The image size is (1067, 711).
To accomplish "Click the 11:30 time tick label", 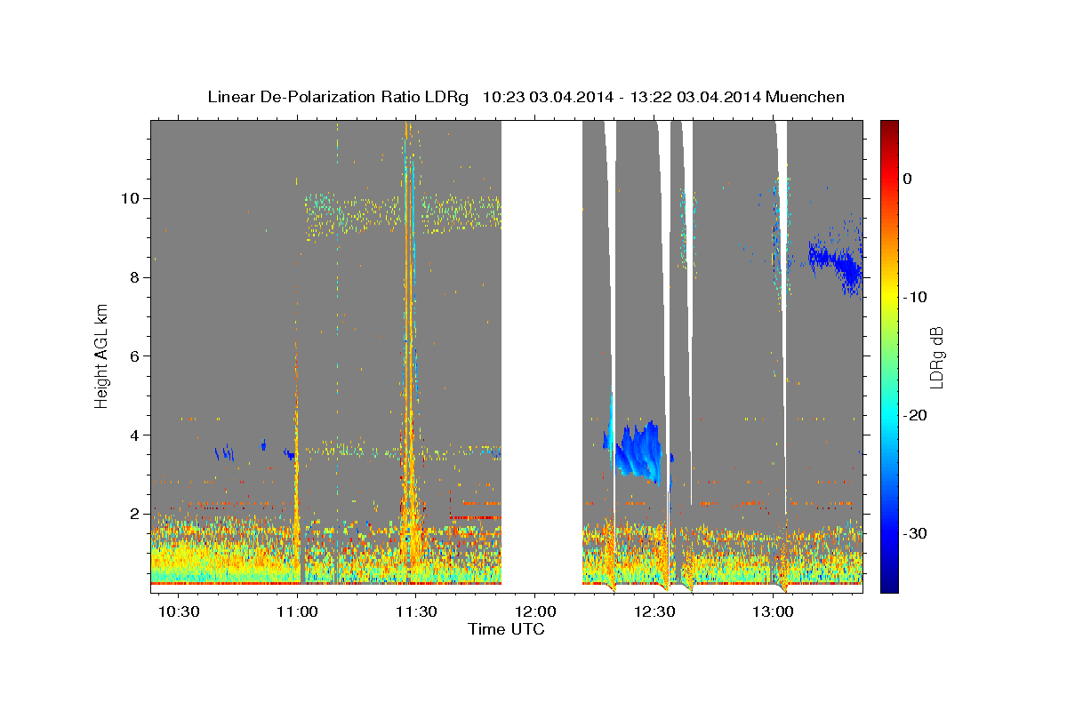I will coord(416,611).
